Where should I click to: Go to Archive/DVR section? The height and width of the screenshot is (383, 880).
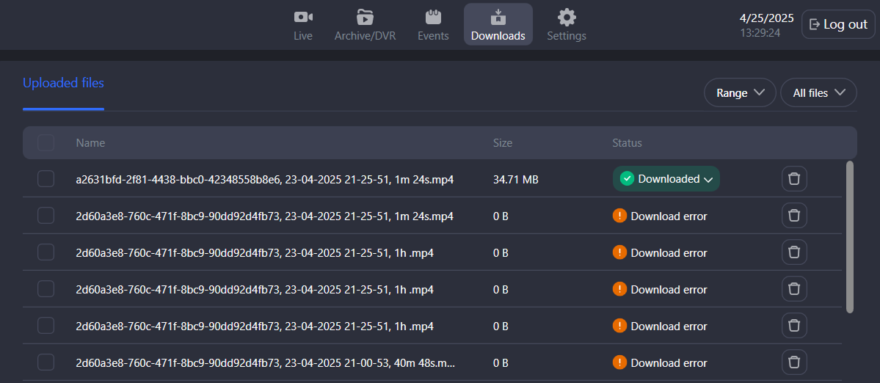point(365,25)
